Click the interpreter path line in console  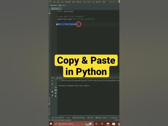[89, 80]
